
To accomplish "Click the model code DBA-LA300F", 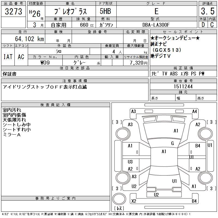I will coord(156,25).
